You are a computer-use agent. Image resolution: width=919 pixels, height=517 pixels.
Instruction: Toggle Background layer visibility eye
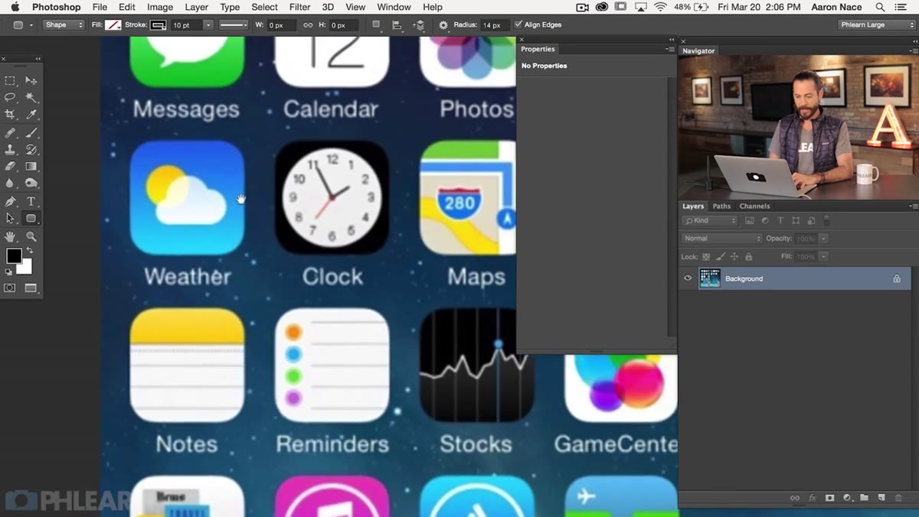pos(687,278)
